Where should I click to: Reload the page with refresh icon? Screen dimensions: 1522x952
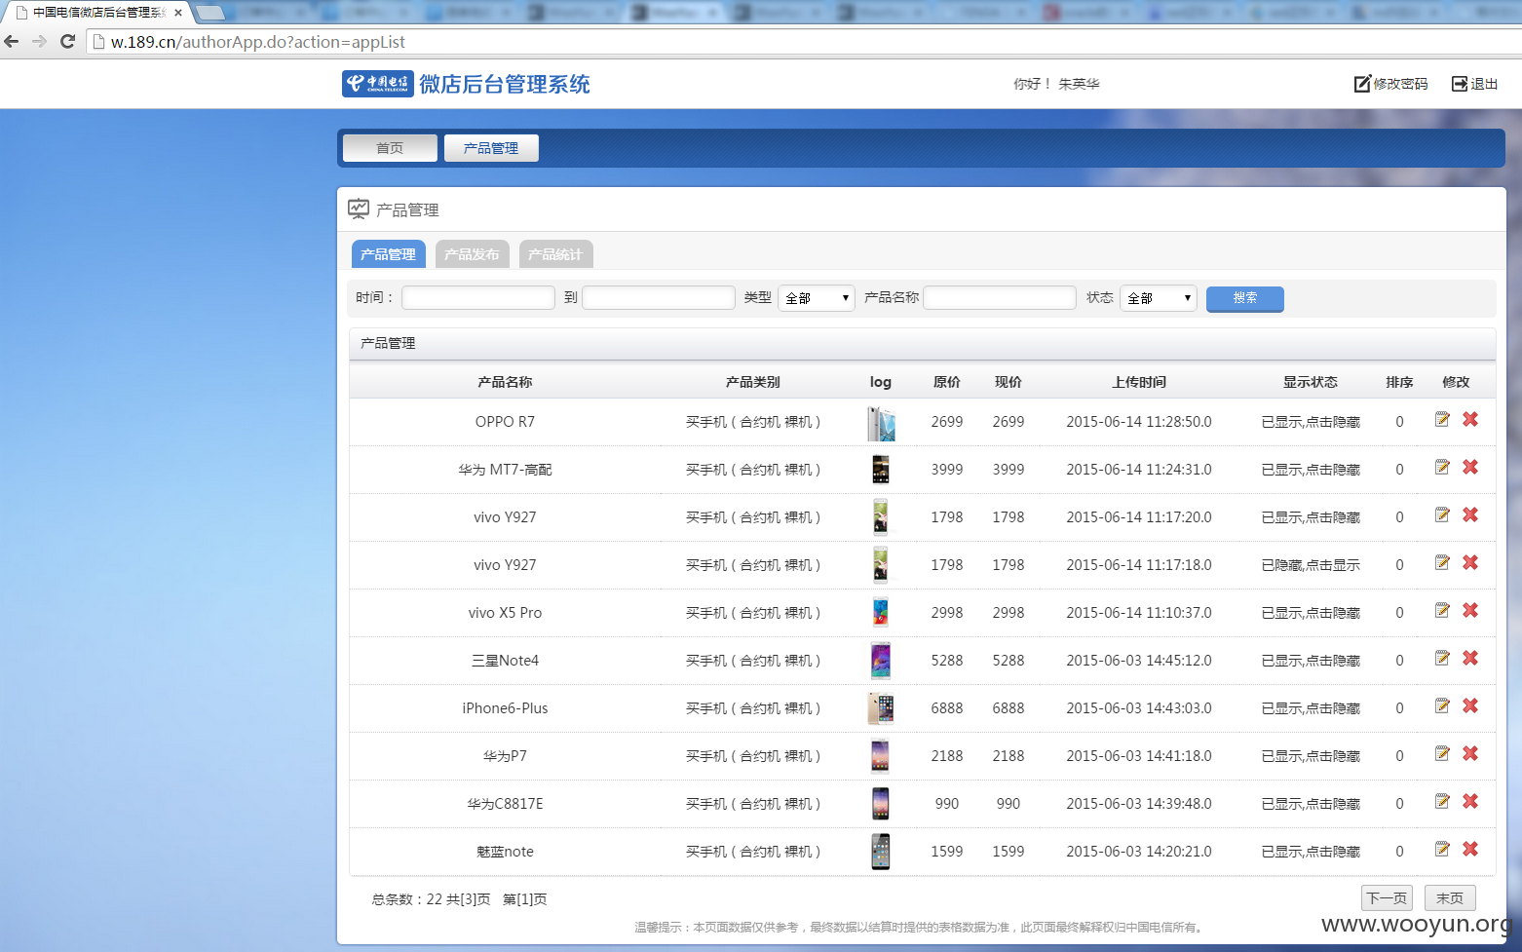click(67, 42)
